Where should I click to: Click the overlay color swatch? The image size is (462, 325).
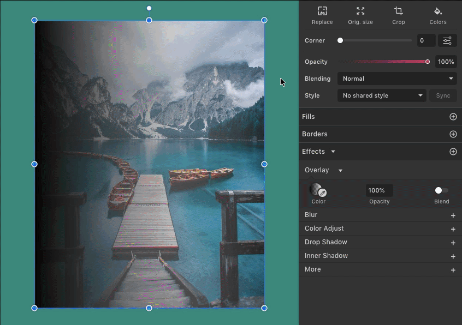(316, 189)
